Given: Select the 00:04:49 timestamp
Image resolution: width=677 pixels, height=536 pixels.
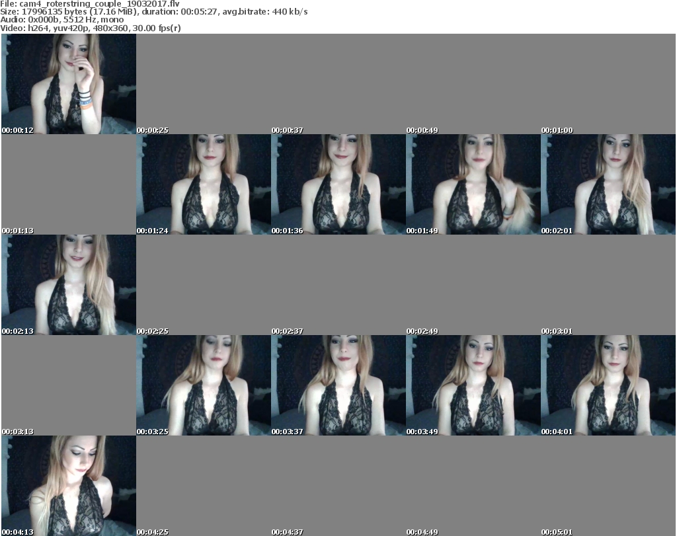Looking at the screenshot, I should (x=422, y=532).
